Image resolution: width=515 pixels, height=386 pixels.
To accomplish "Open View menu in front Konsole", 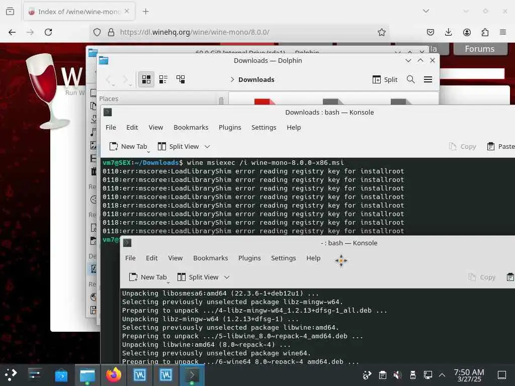I will pyautogui.click(x=176, y=258).
